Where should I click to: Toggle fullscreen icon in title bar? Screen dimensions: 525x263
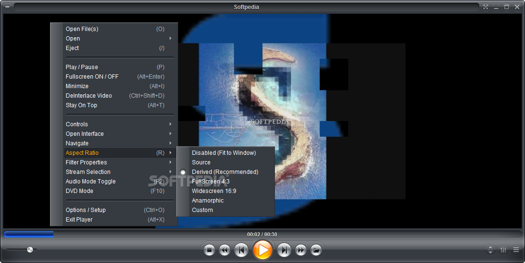(x=486, y=7)
